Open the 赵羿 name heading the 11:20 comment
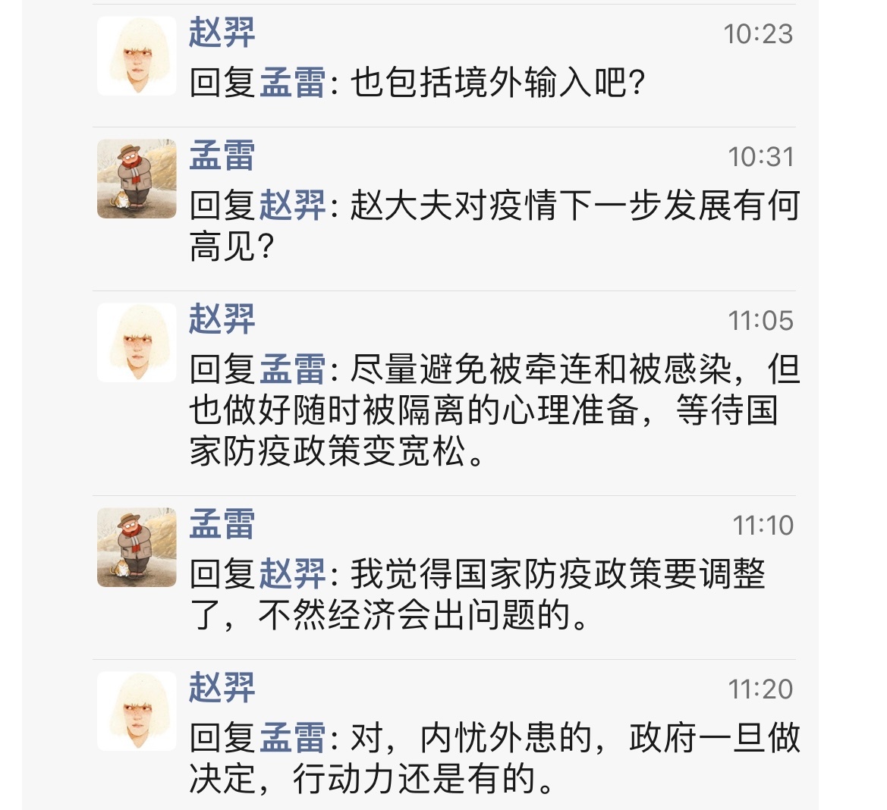Viewport: 887px width, 810px height. pyautogui.click(x=222, y=688)
